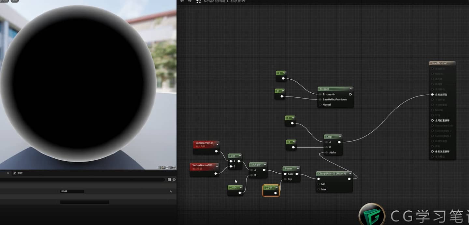Select the cube preview shape icon
Screen dimensions: 469x225
click(171, 168)
